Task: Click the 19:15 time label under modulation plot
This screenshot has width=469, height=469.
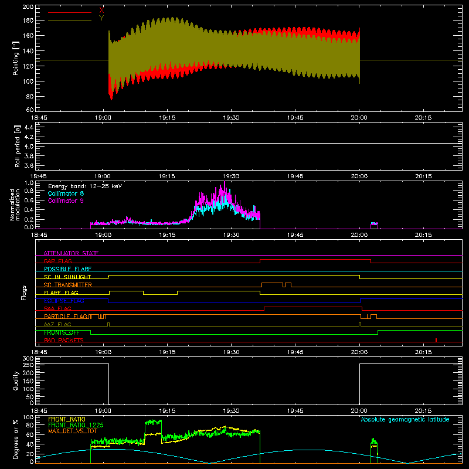Action: 167,235
